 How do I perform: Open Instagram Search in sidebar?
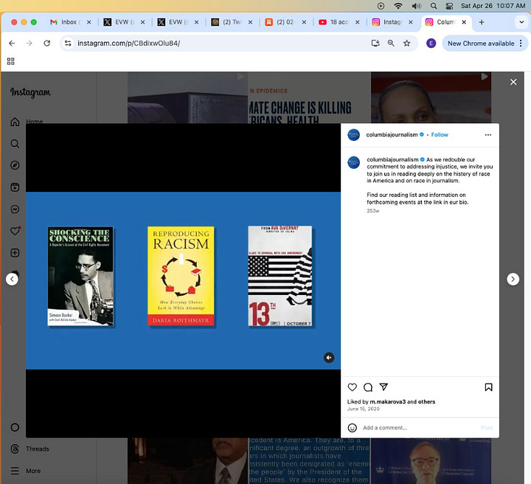click(x=15, y=144)
